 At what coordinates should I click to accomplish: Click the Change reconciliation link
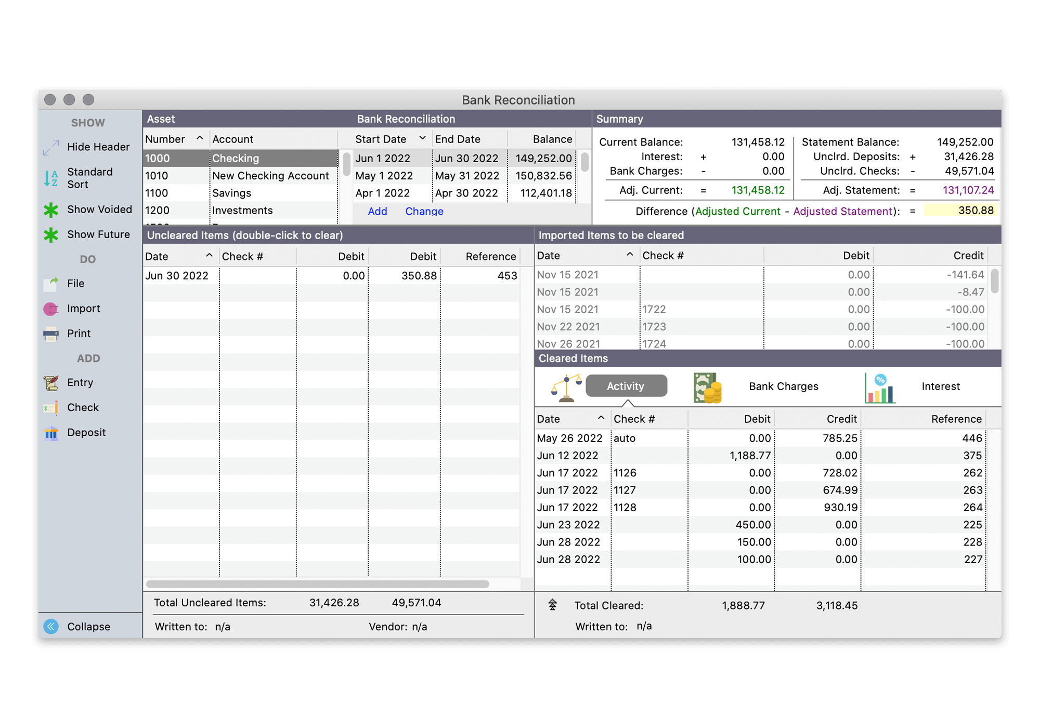[424, 211]
